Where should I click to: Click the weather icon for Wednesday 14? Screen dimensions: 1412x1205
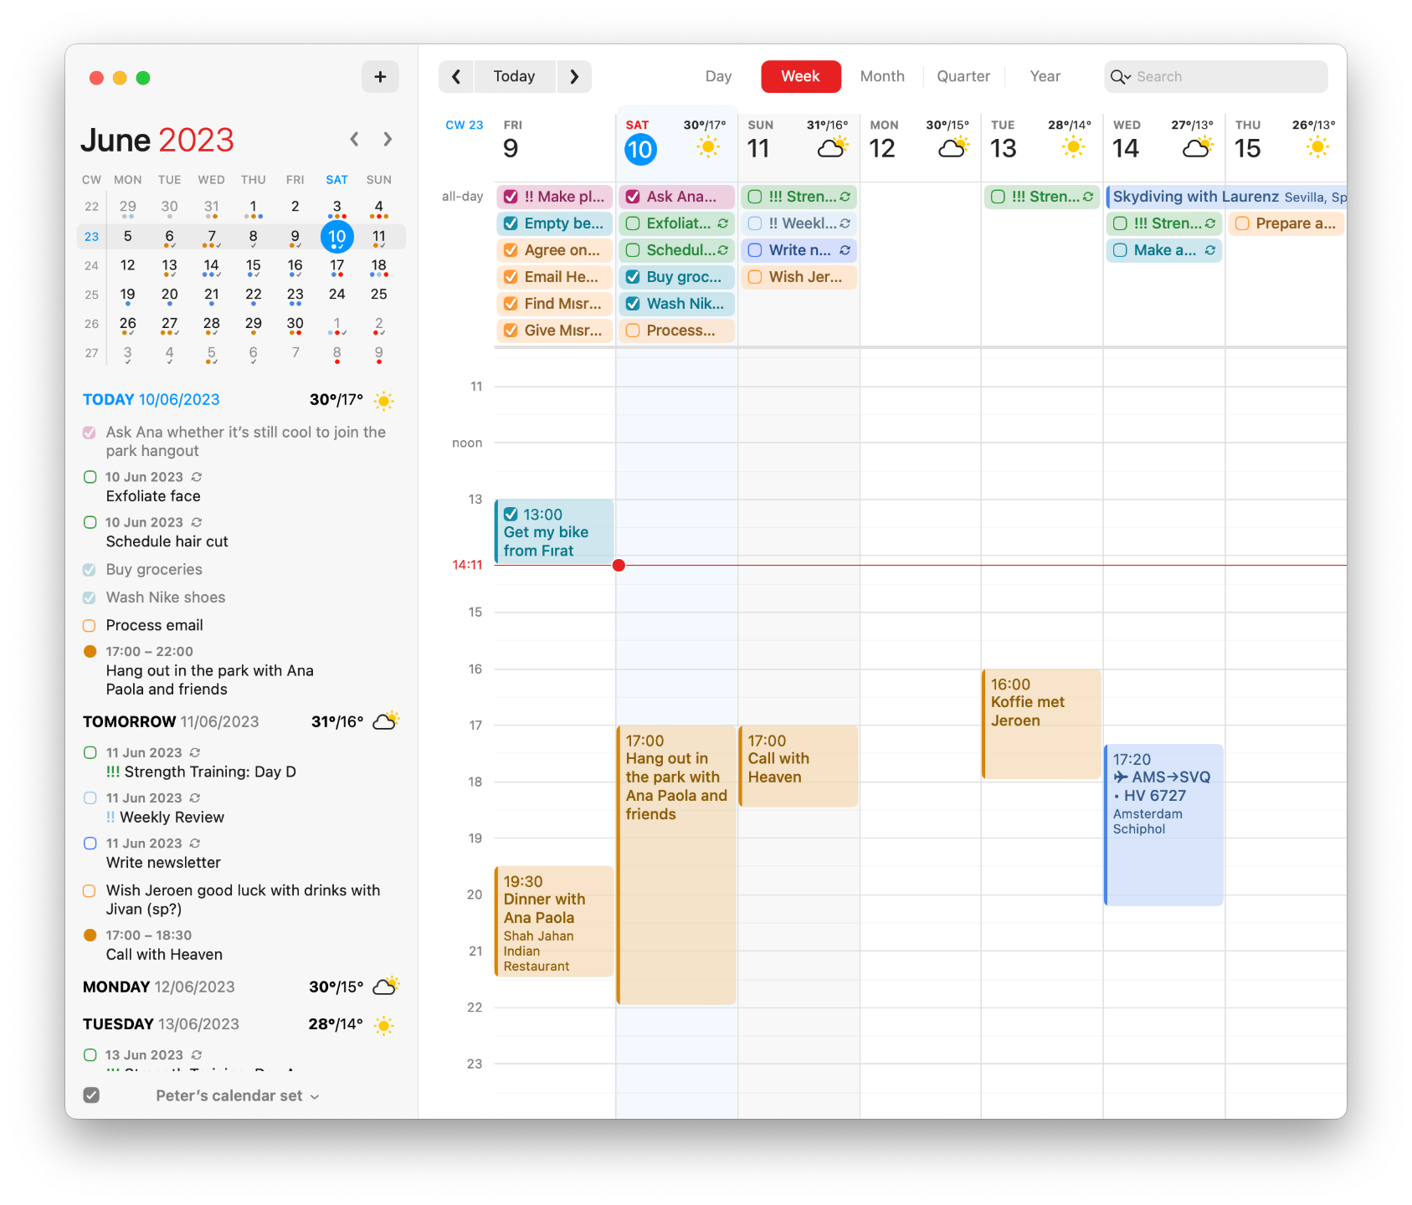pos(1198,148)
